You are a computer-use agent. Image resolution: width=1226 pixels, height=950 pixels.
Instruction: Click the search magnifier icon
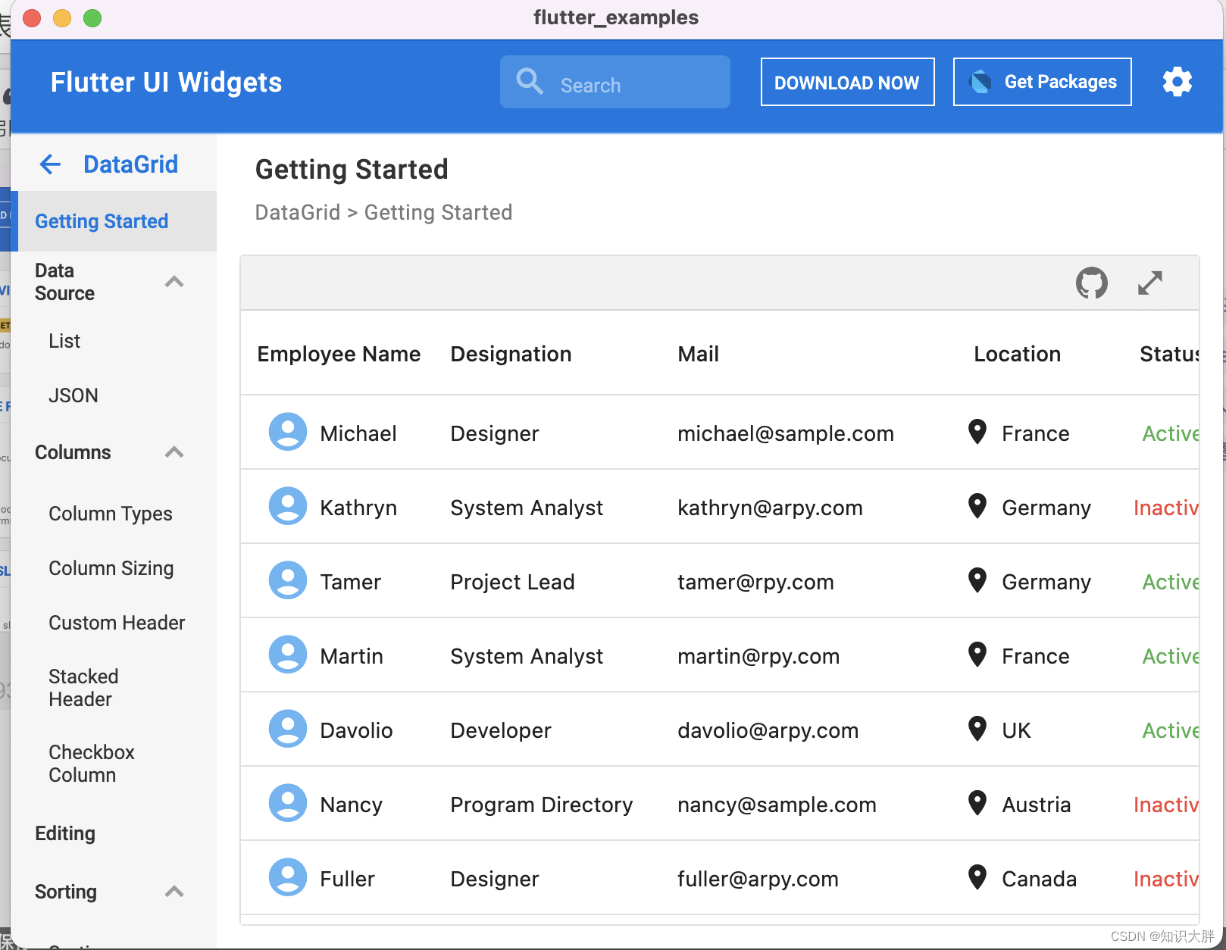click(x=530, y=82)
